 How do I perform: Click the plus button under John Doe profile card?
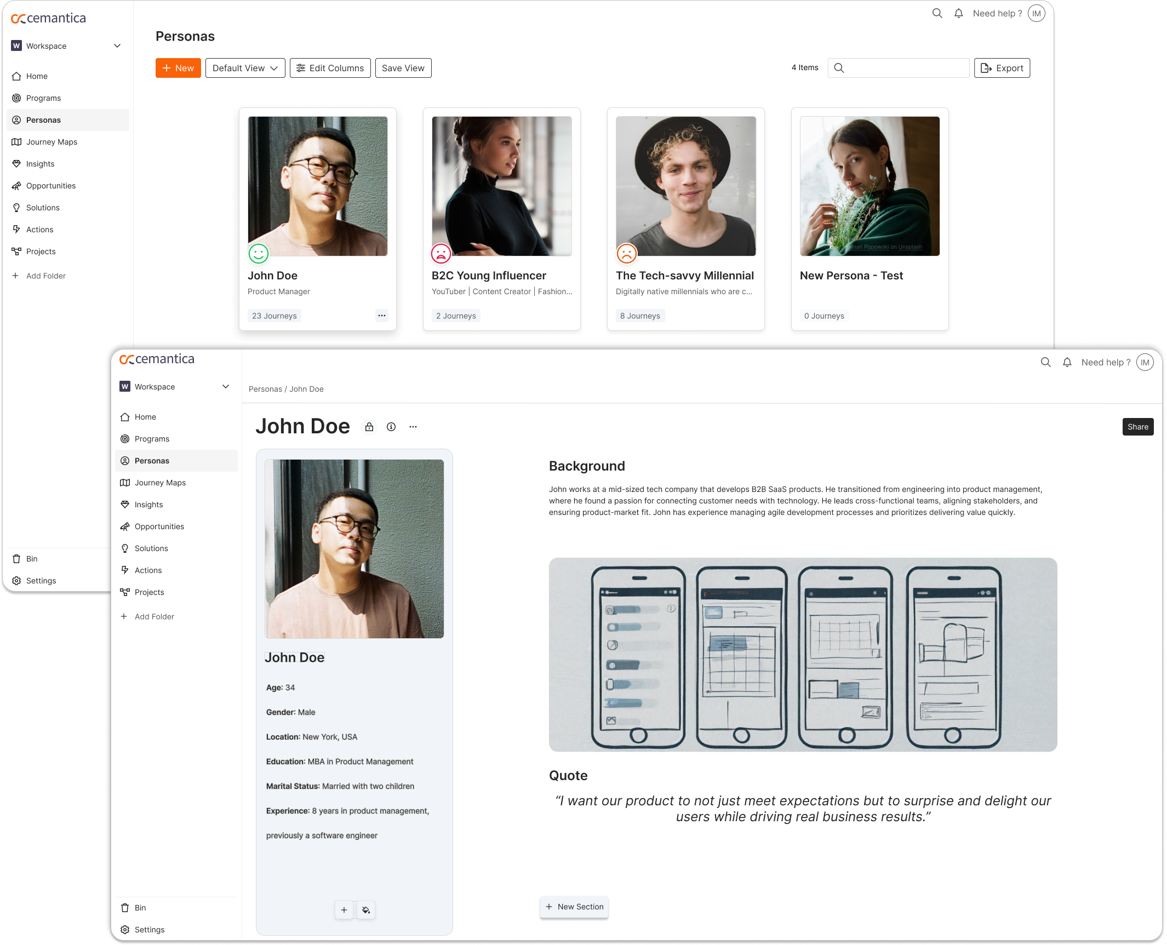tap(344, 910)
